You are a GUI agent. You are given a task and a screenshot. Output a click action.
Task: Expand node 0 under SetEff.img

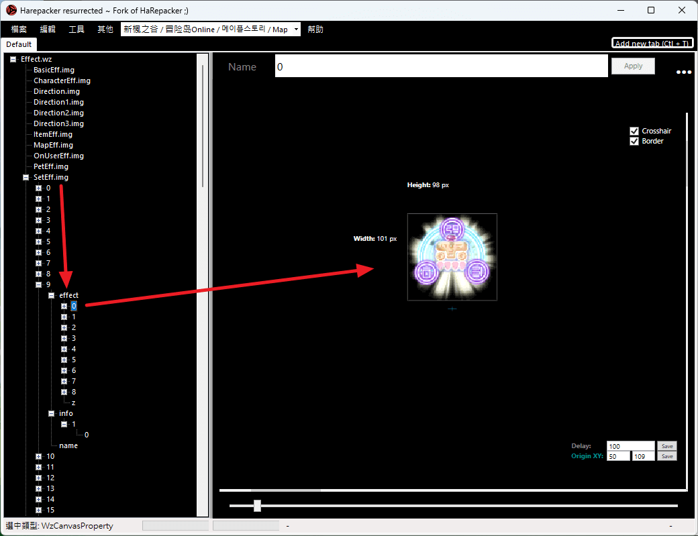click(x=39, y=188)
